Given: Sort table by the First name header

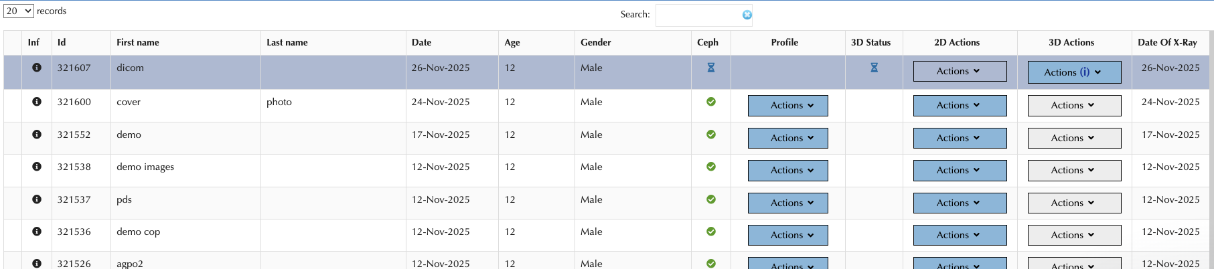Looking at the screenshot, I should 138,42.
